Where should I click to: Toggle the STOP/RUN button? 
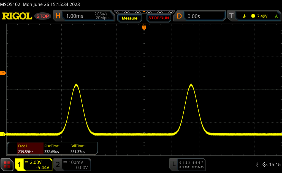click(159, 18)
